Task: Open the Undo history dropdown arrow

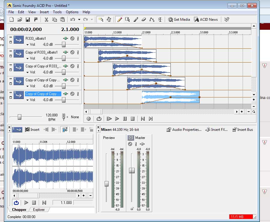Action: point(79,20)
